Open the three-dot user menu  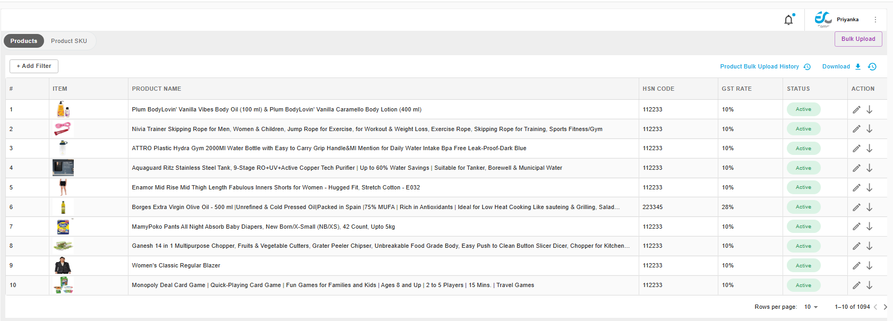[x=875, y=20]
